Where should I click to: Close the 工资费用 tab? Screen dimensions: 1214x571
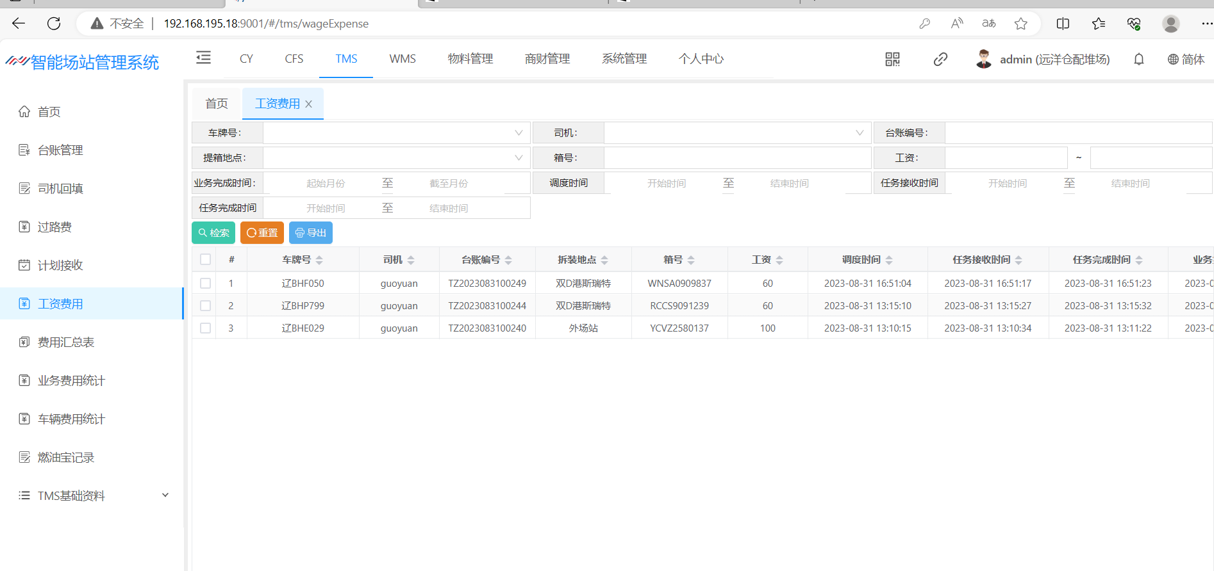tap(309, 104)
